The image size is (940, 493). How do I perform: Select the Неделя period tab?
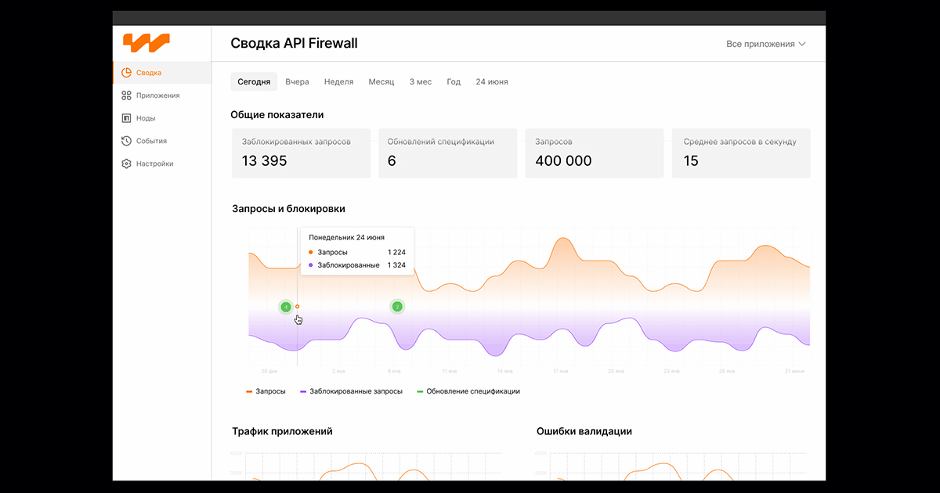[x=338, y=81]
